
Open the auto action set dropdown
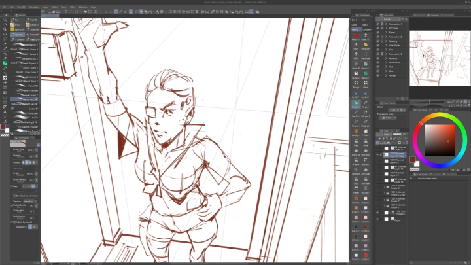(x=388, y=19)
